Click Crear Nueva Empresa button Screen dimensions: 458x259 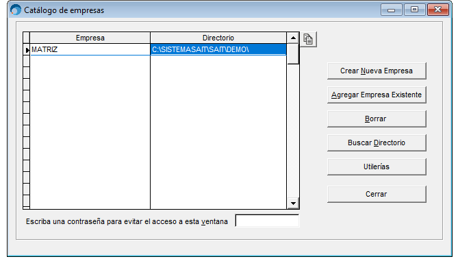377,71
